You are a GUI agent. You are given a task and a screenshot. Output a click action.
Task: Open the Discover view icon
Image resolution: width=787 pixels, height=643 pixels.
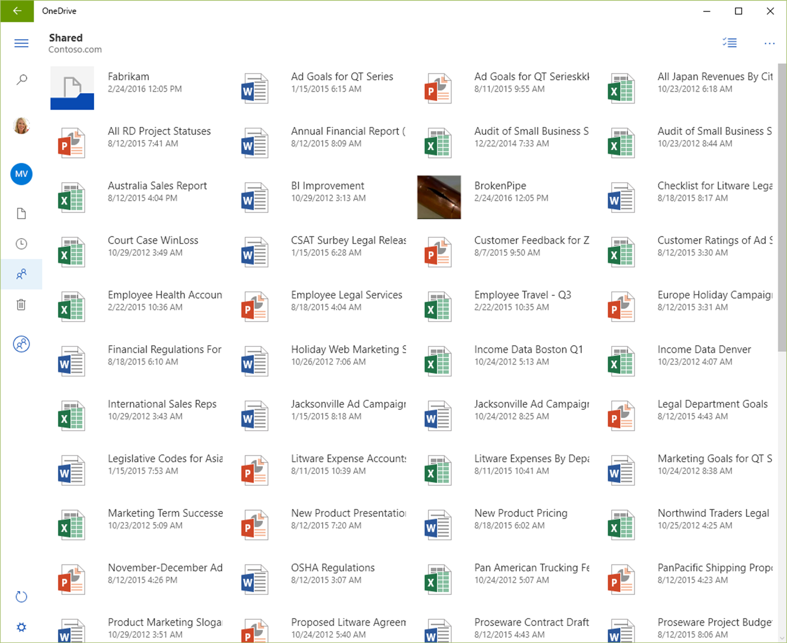(x=21, y=344)
